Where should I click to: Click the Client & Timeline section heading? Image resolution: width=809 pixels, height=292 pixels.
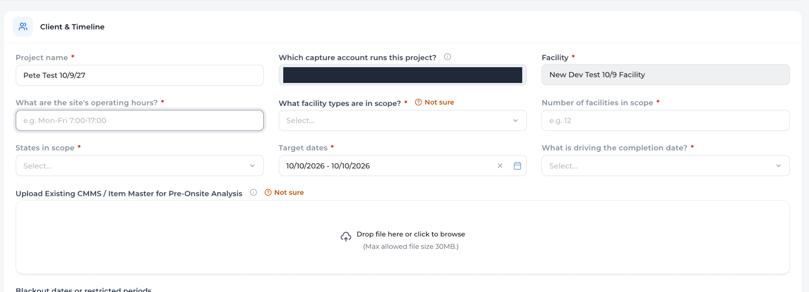pos(72,26)
